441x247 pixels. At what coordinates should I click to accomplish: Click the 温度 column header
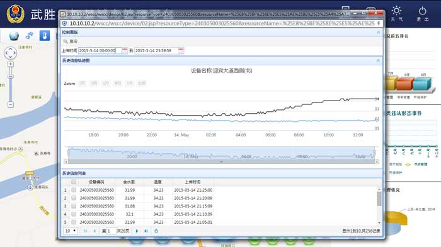click(x=157, y=182)
